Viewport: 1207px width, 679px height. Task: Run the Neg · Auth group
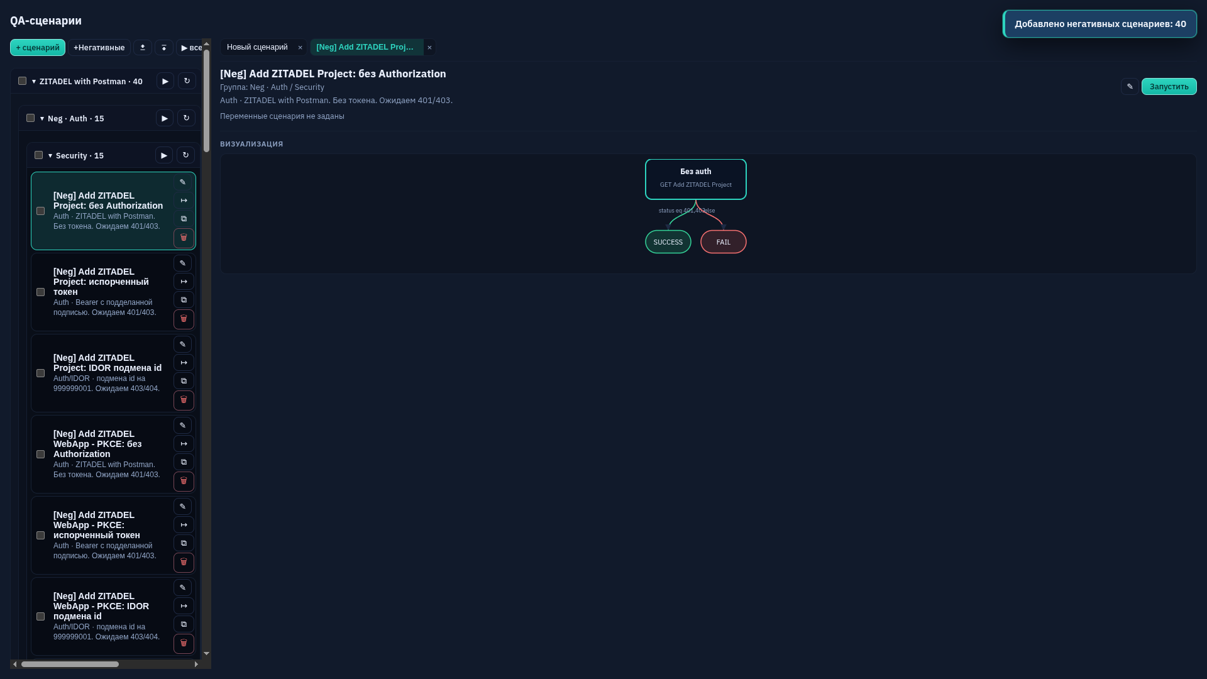[x=165, y=118]
